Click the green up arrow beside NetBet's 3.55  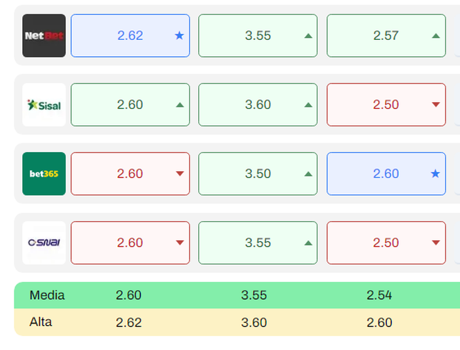pyautogui.click(x=308, y=36)
